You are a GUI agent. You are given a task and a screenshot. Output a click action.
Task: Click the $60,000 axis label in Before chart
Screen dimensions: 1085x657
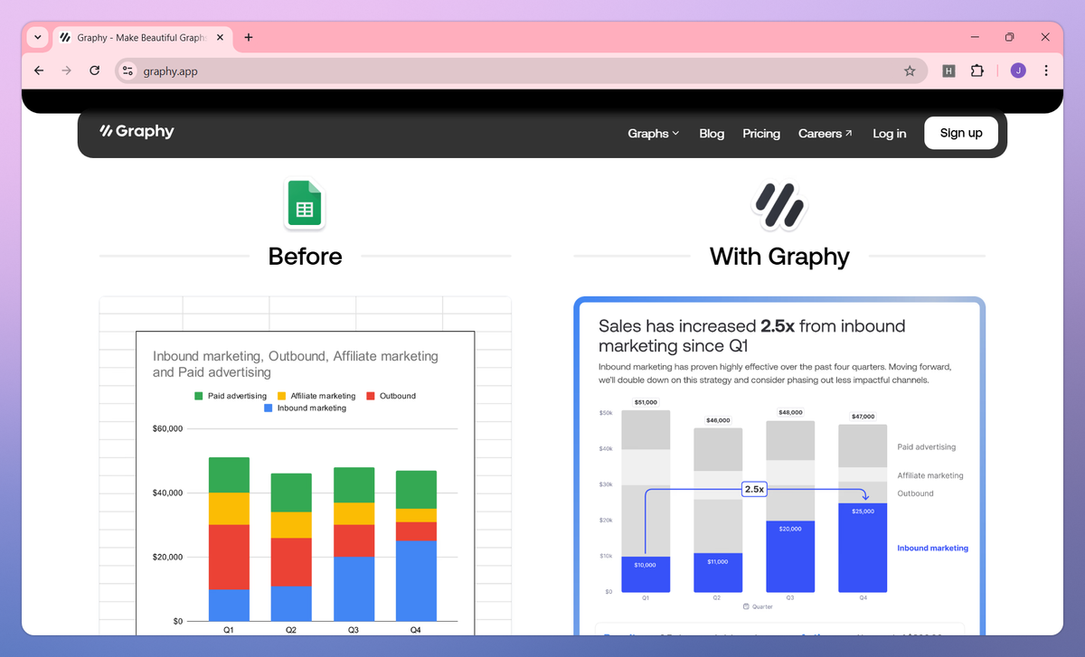pyautogui.click(x=168, y=428)
